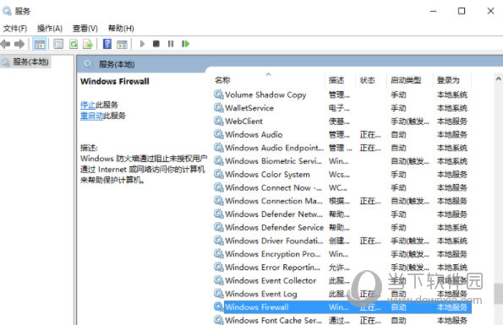The width and height of the screenshot is (503, 325).
Task: Click the Stop service square button
Action: pos(156,44)
